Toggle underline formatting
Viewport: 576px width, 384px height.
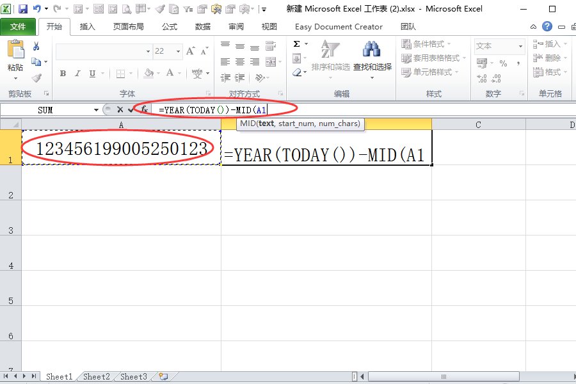pyautogui.click(x=93, y=74)
